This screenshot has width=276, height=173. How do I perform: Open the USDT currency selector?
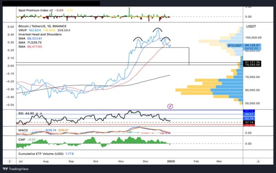[x=251, y=26]
